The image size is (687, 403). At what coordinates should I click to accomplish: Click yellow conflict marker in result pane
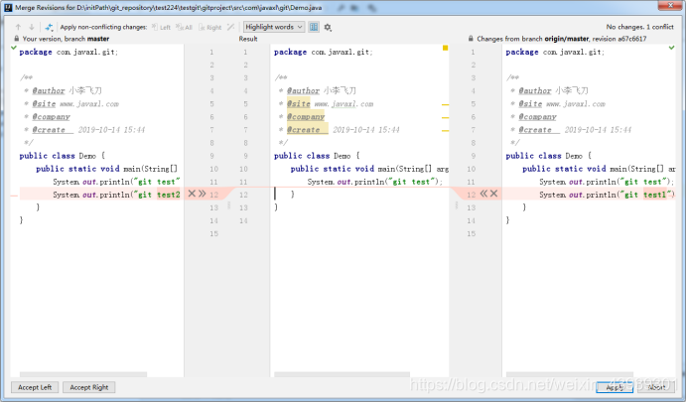445,48
